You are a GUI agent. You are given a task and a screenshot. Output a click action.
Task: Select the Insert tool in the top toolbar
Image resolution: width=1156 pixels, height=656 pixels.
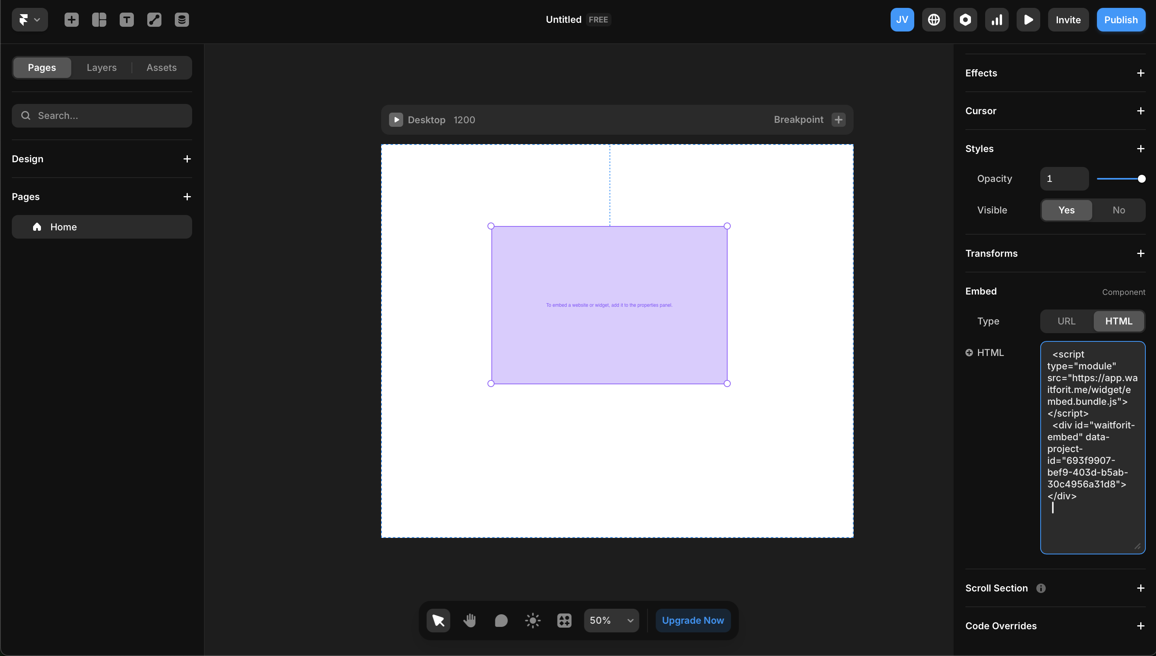(x=71, y=19)
